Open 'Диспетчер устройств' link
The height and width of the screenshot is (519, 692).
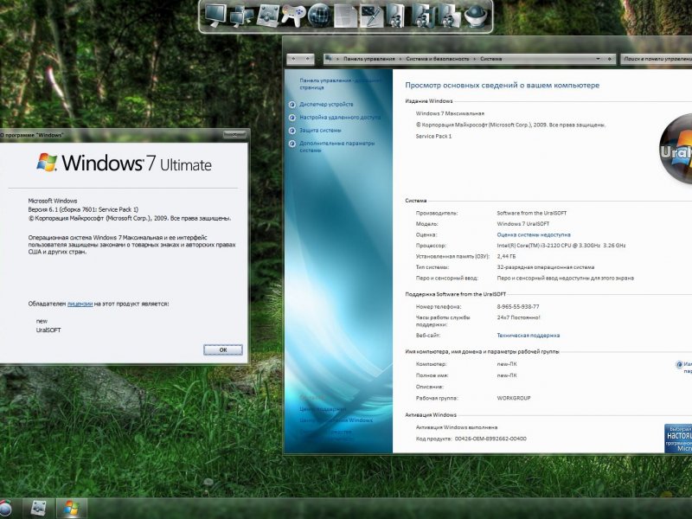[326, 105]
